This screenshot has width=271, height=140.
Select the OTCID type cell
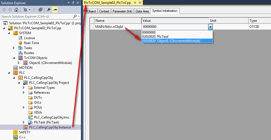[260, 27]
